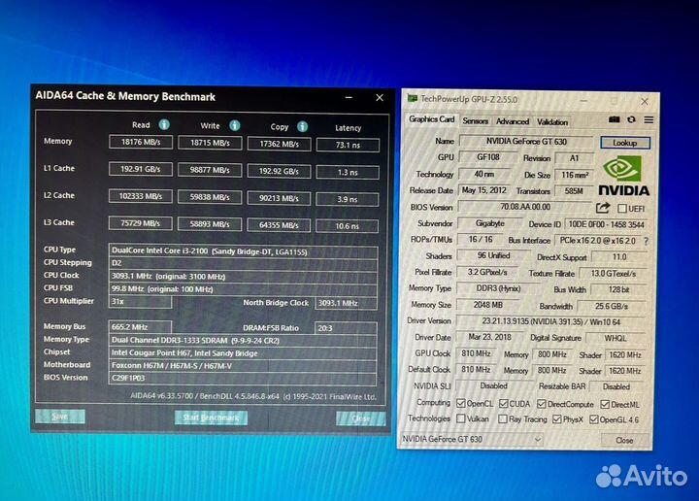Open GPU-Z hamburger menu
This screenshot has width=699, height=501.
pyautogui.click(x=649, y=119)
